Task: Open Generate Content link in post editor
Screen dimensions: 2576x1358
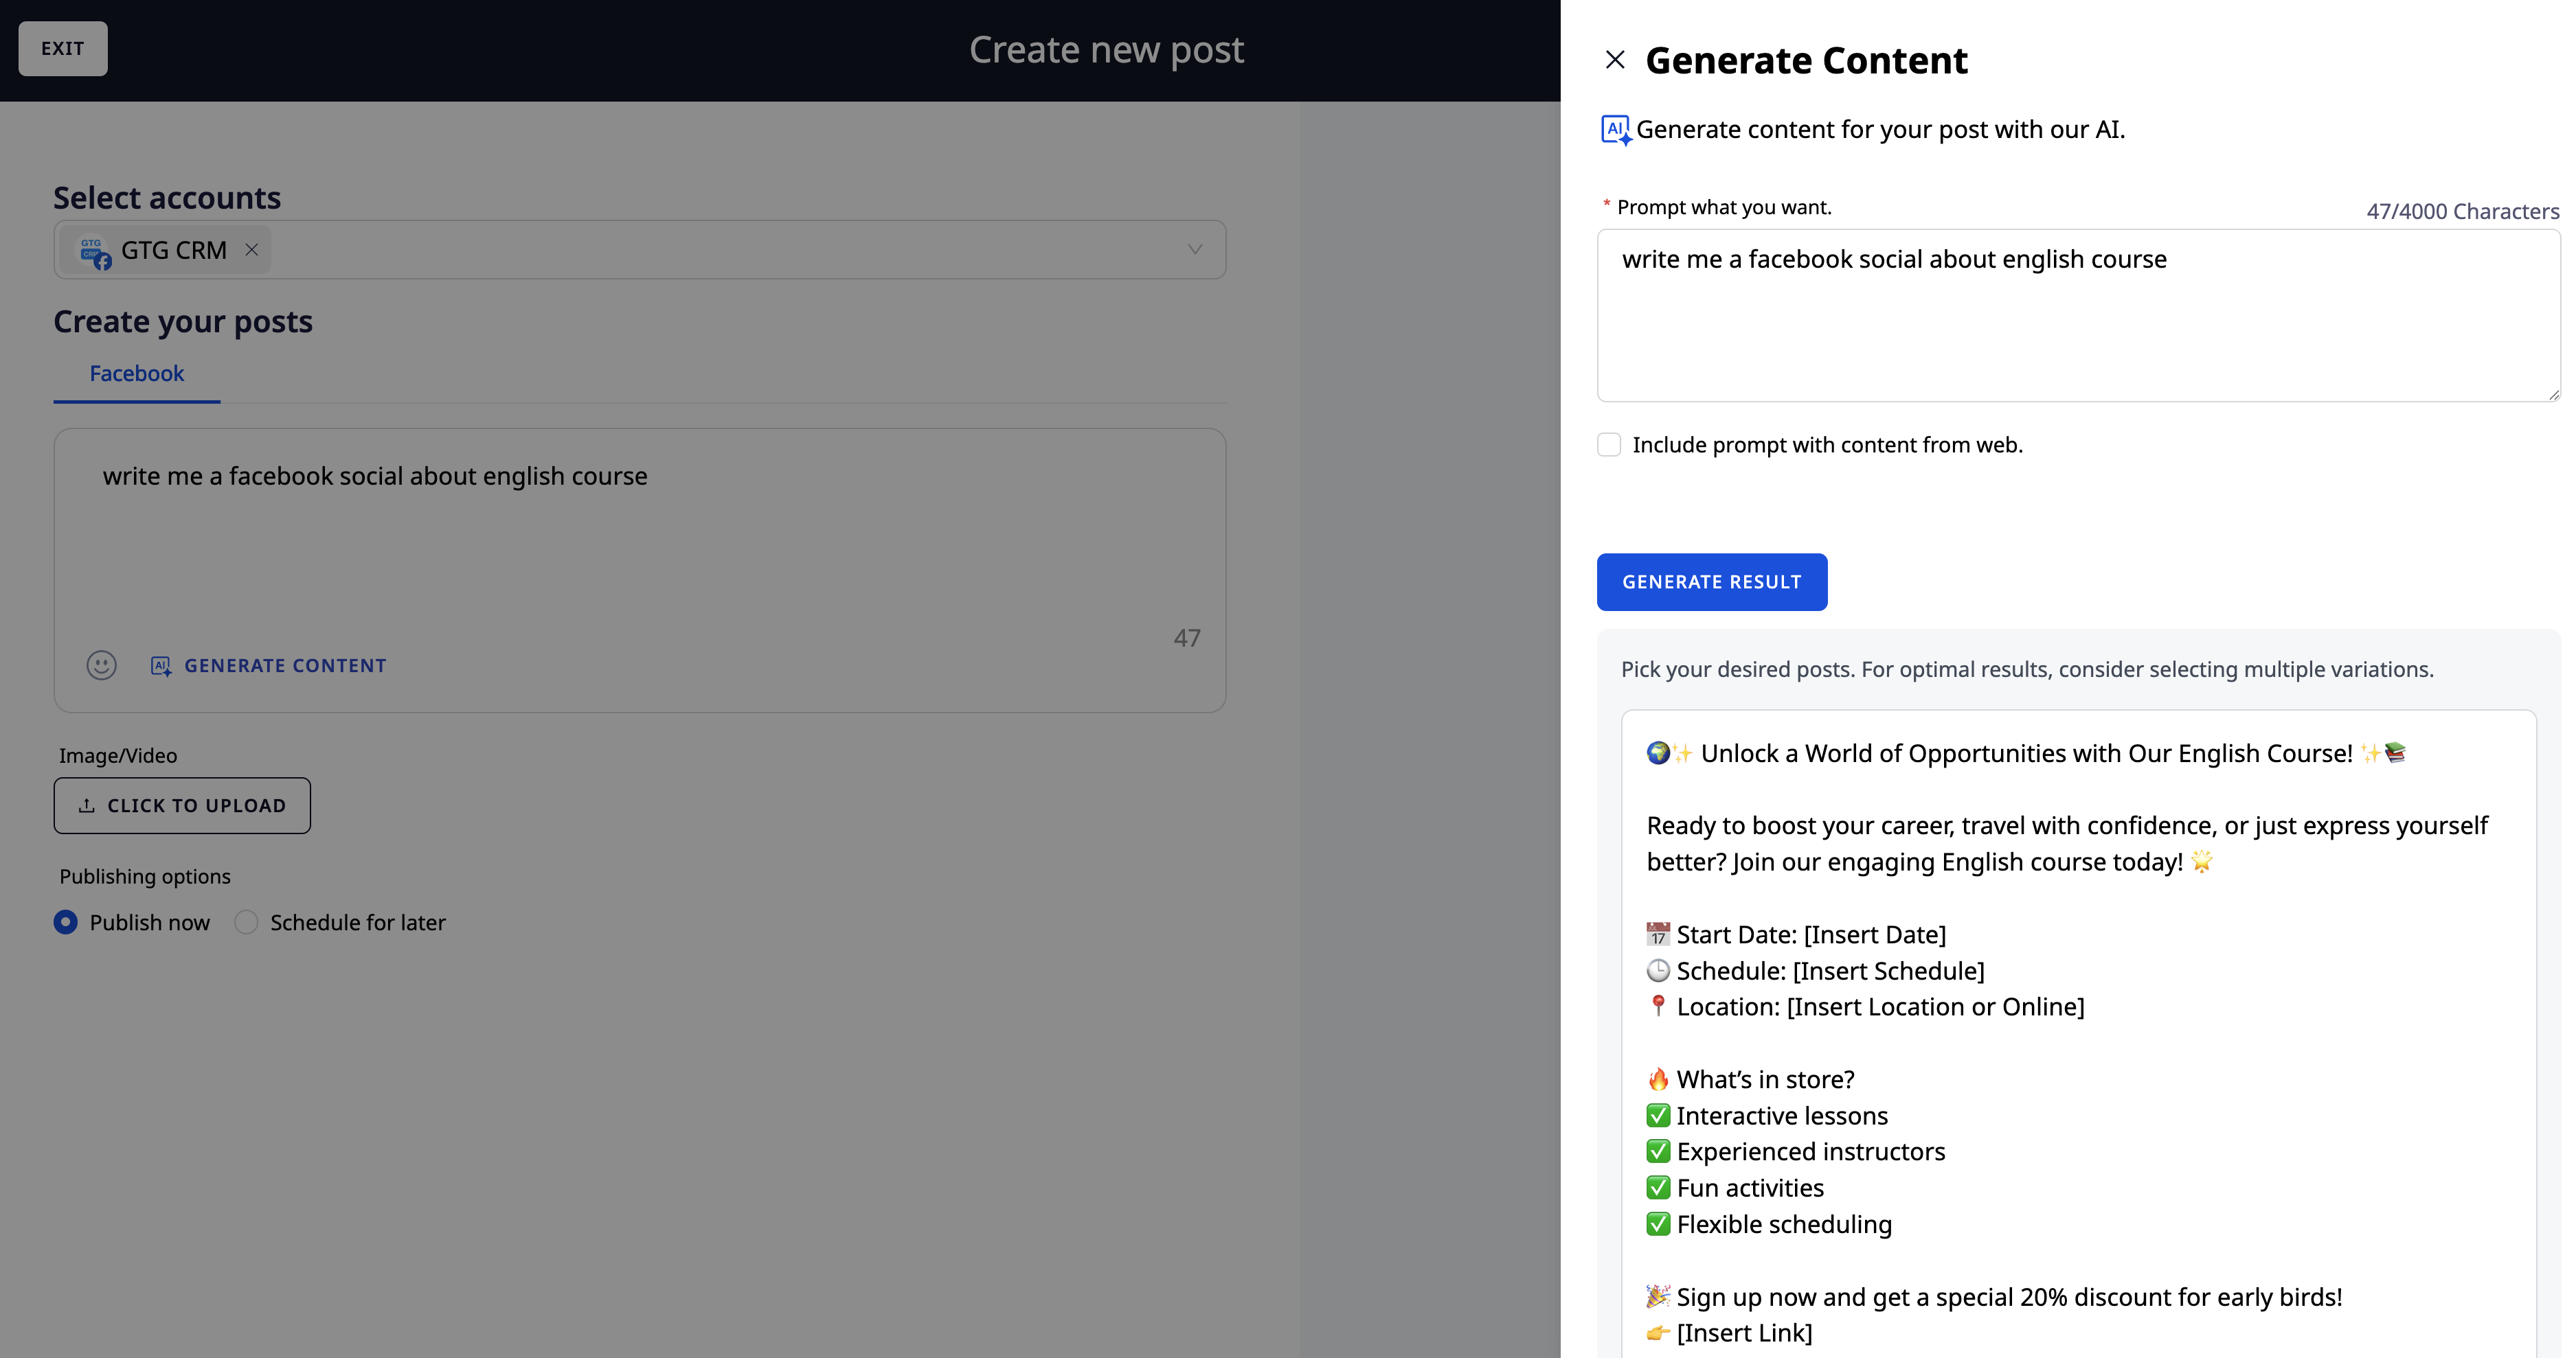Action: 285,665
